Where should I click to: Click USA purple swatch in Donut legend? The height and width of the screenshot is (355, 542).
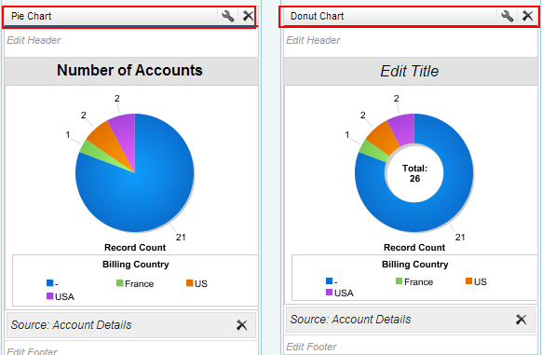(329, 293)
